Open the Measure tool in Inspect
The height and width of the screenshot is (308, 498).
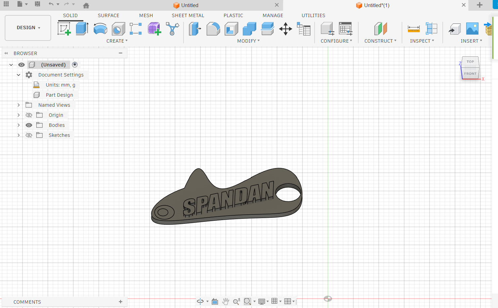click(x=413, y=29)
